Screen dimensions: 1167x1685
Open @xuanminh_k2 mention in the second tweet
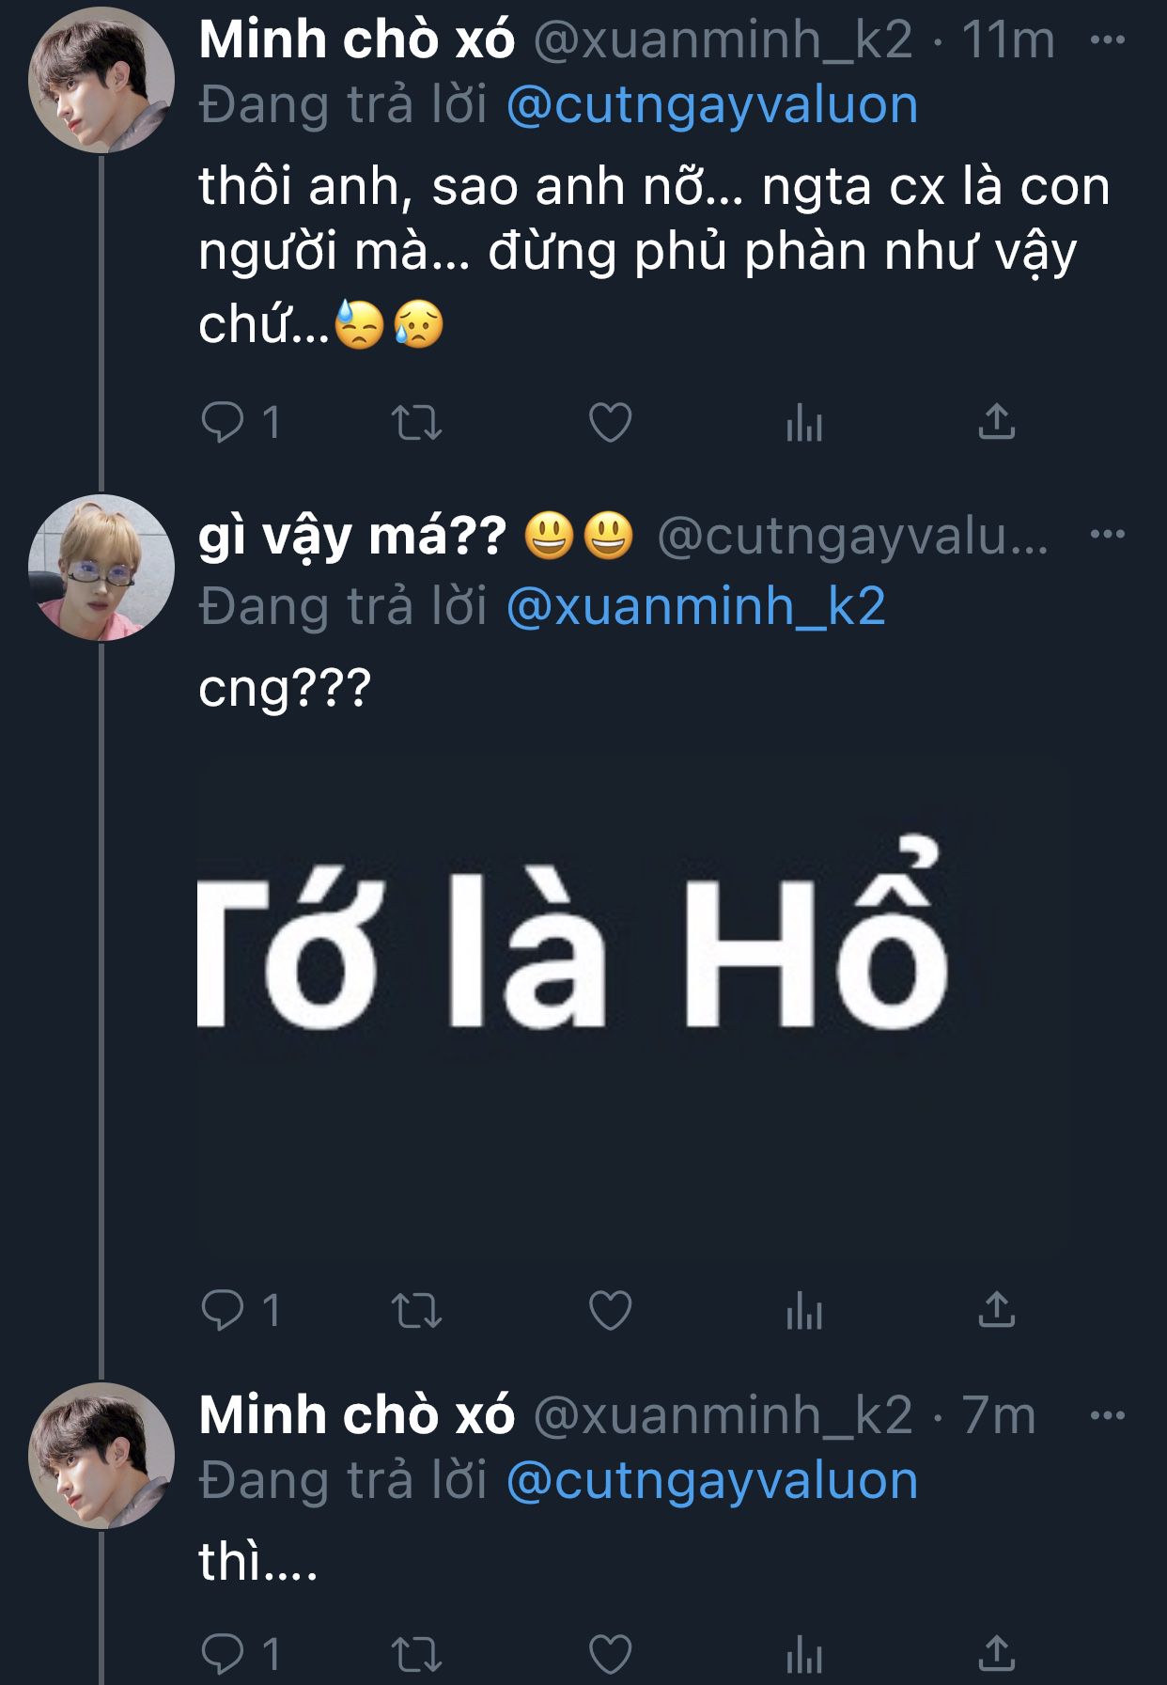(x=695, y=606)
